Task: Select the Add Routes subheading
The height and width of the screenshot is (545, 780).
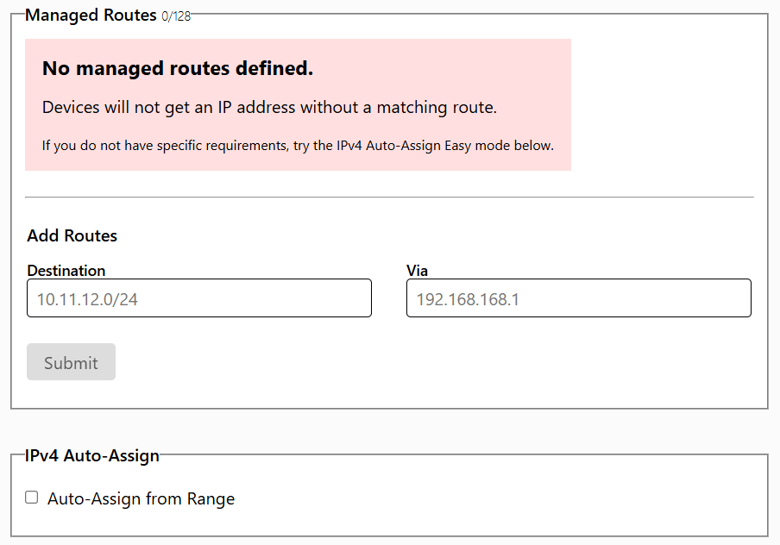Action: (x=72, y=235)
